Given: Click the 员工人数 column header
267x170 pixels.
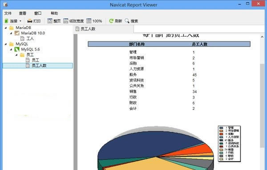Looking at the screenshot, I should (199, 44).
